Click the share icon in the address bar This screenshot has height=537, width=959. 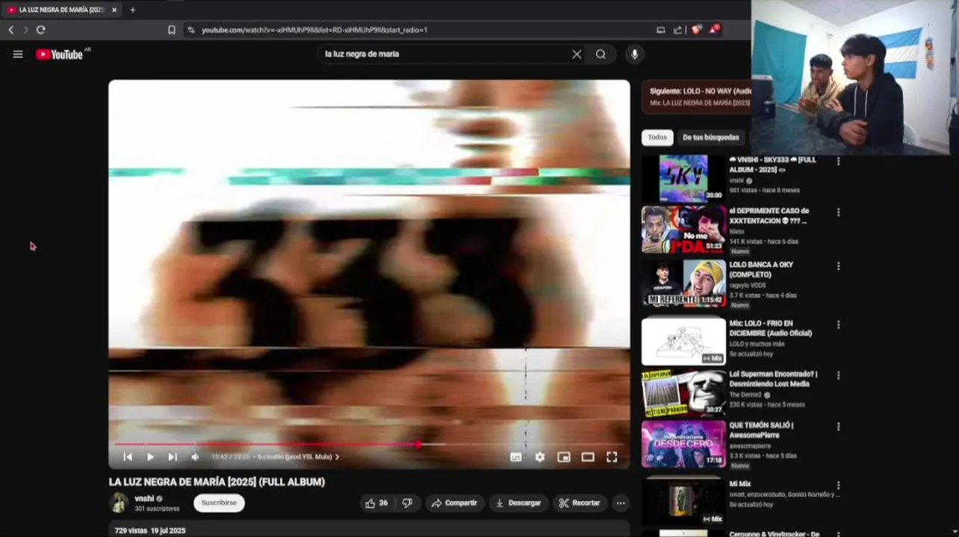677,30
